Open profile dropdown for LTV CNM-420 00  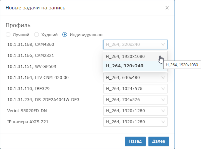135,78
